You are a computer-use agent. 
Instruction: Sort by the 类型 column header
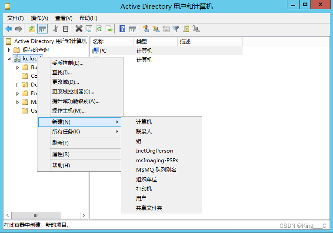point(156,42)
